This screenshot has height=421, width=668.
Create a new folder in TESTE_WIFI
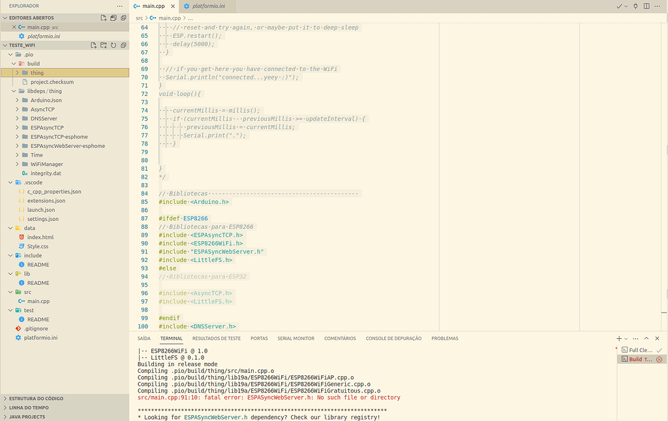[x=104, y=45]
